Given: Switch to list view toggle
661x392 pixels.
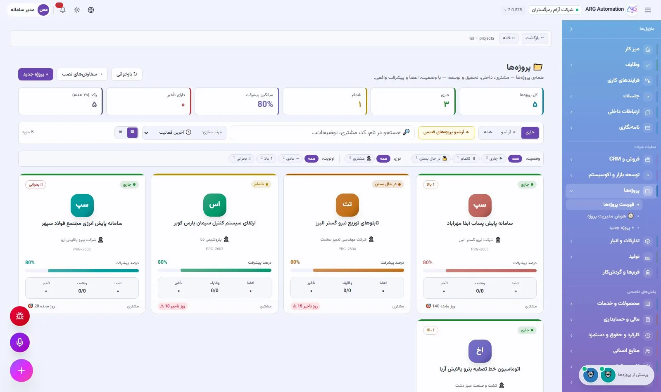Looking at the screenshot, I should 121,132.
